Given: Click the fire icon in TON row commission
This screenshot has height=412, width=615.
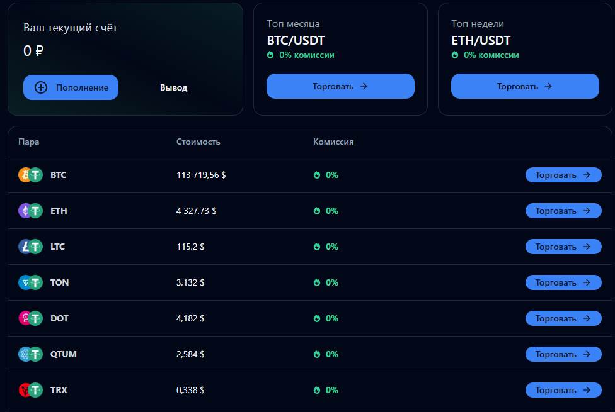Looking at the screenshot, I should click(317, 282).
